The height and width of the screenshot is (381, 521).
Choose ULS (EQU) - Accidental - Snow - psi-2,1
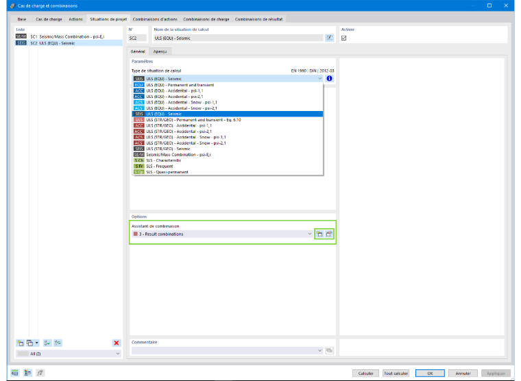[x=228, y=108]
